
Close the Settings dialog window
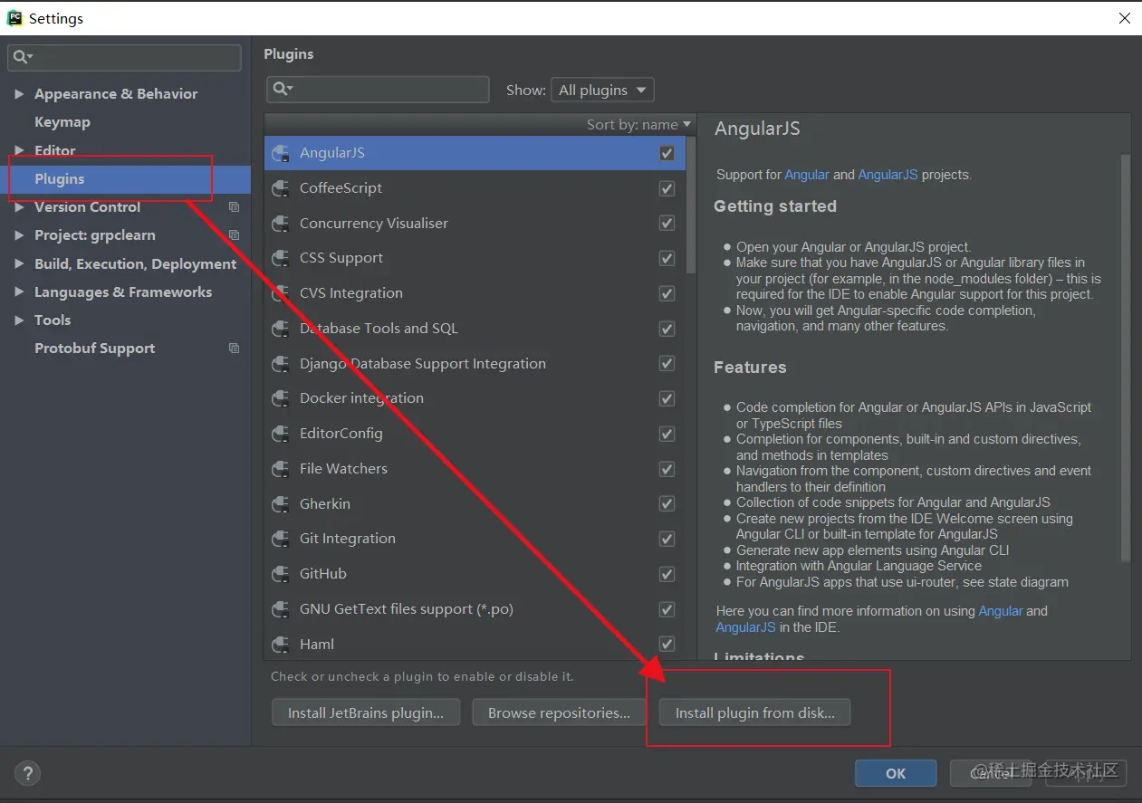coord(1124,17)
